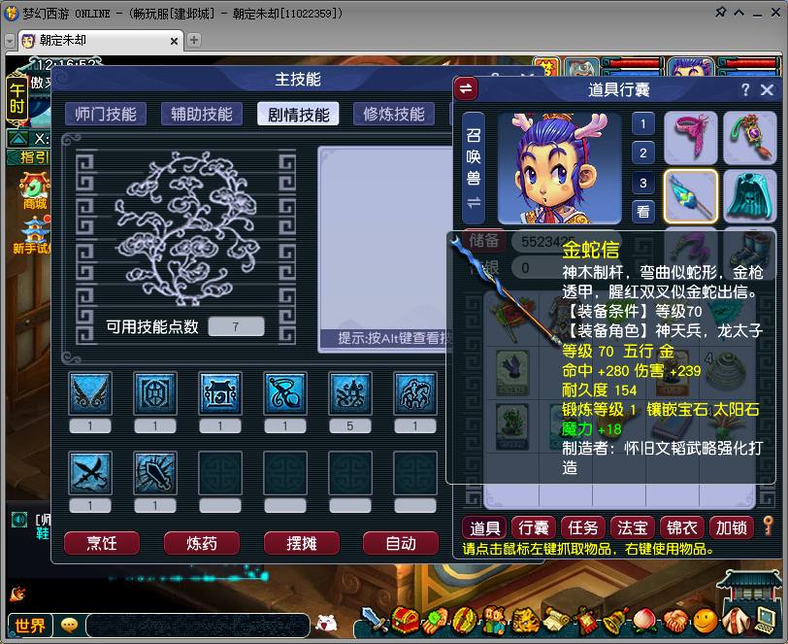Open the team icon showing two people
The width and height of the screenshot is (788, 644).
pos(495,621)
